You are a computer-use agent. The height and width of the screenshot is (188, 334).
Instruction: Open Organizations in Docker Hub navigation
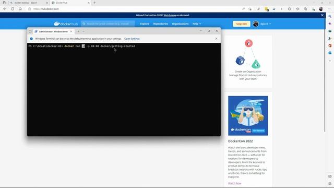coord(180,24)
